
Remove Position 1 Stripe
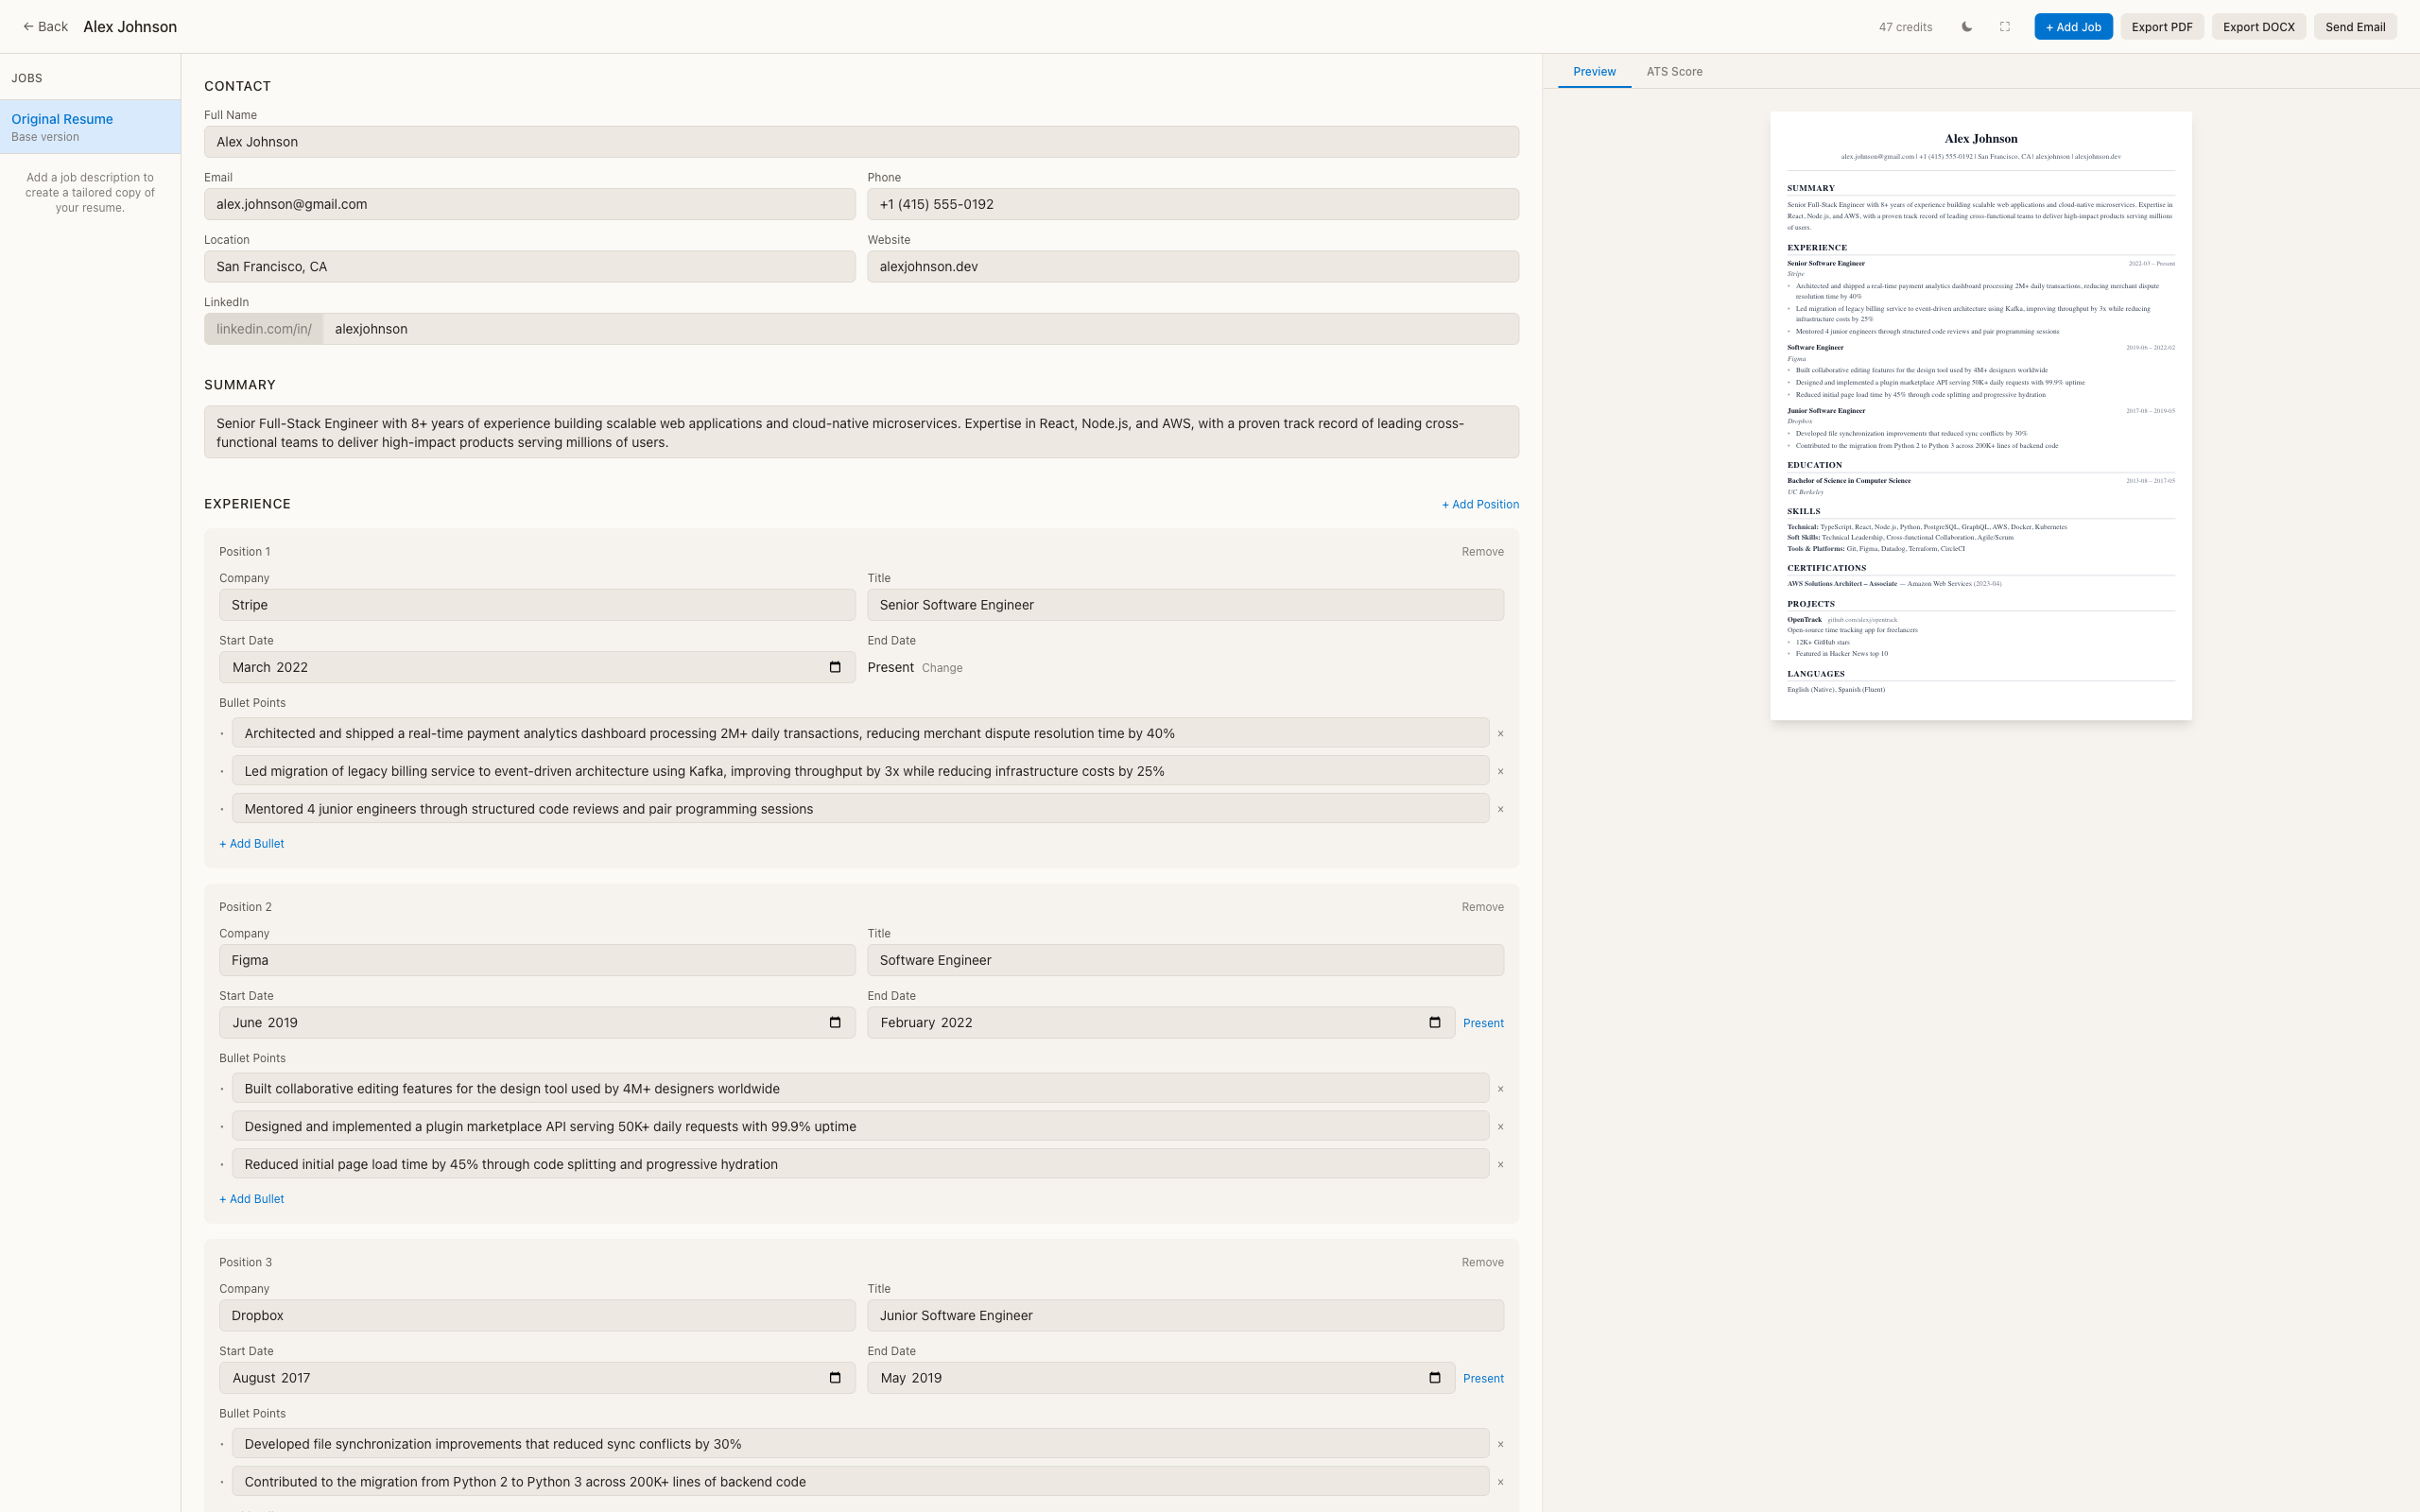tap(1482, 552)
